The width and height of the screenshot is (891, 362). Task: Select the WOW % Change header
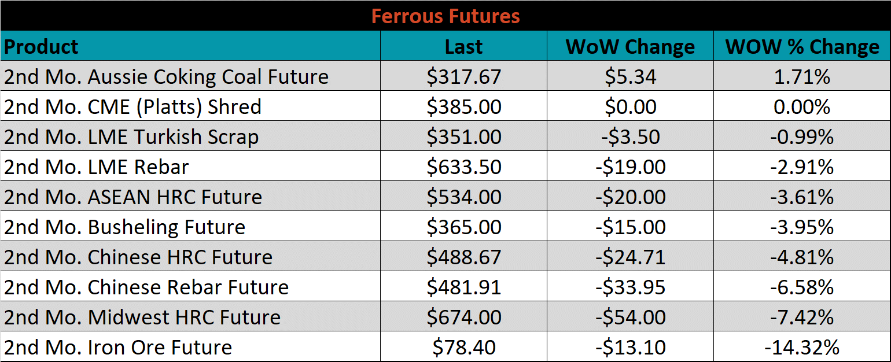(802, 46)
